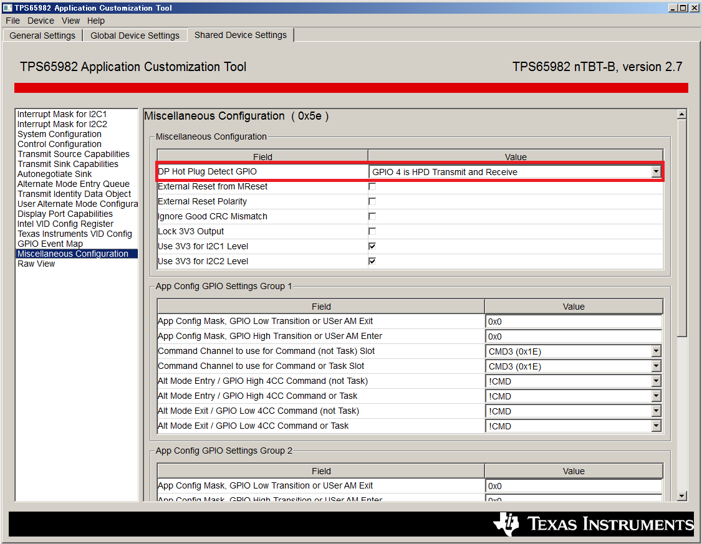Click the Texas Instruments logo
The image size is (702, 544).
pos(593,524)
